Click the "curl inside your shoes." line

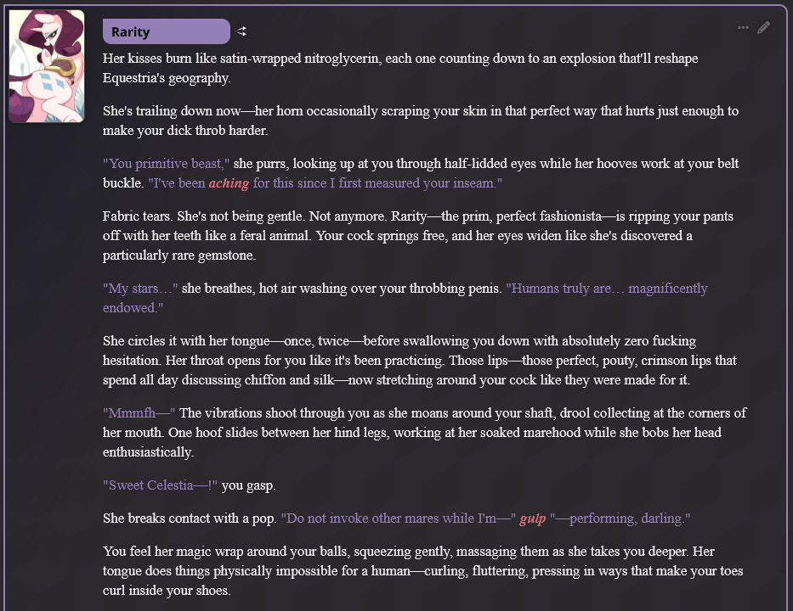167,591
